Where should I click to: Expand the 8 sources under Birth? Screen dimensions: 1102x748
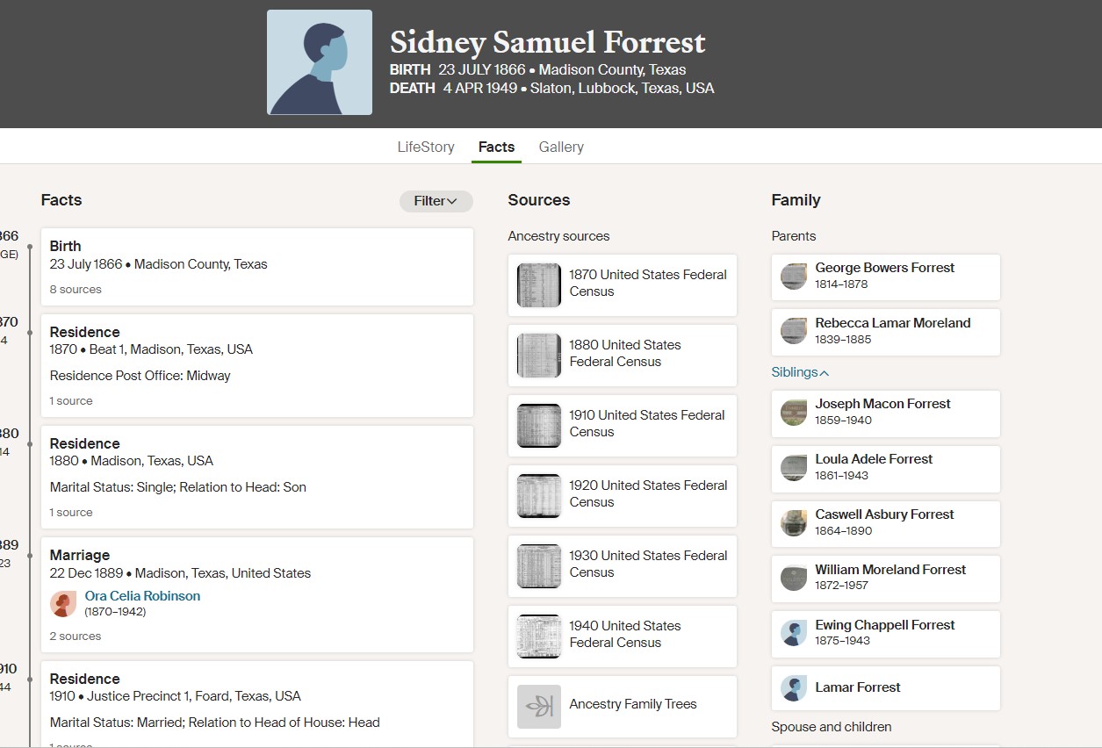coord(76,290)
